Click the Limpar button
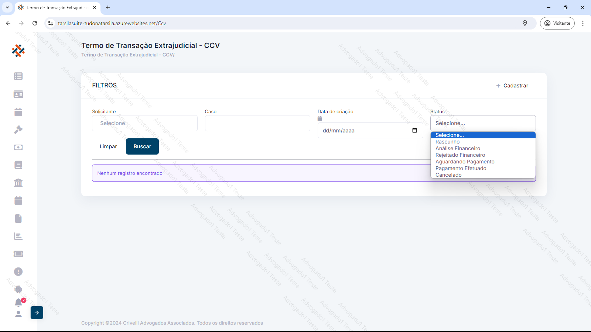The width and height of the screenshot is (591, 332). point(108,146)
